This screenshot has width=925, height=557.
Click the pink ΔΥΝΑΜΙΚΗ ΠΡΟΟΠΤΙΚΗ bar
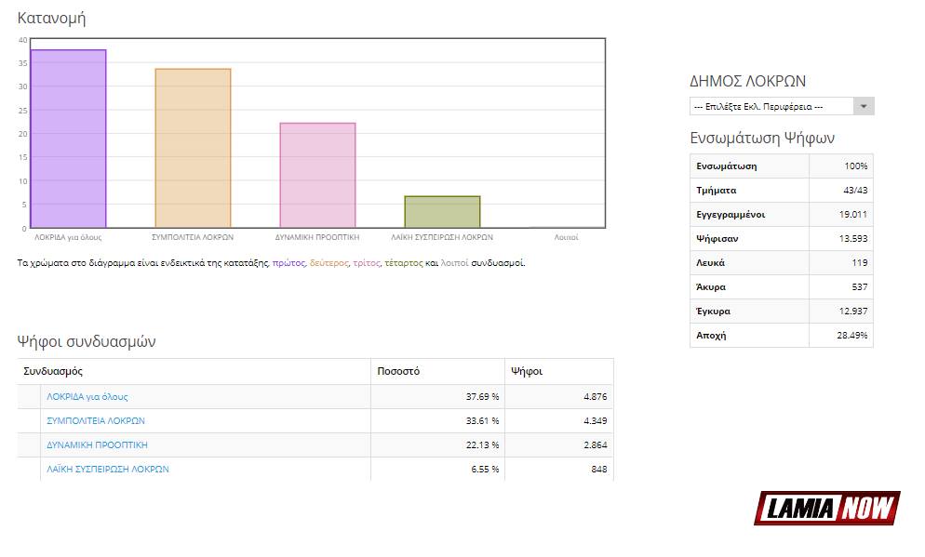pyautogui.click(x=317, y=176)
